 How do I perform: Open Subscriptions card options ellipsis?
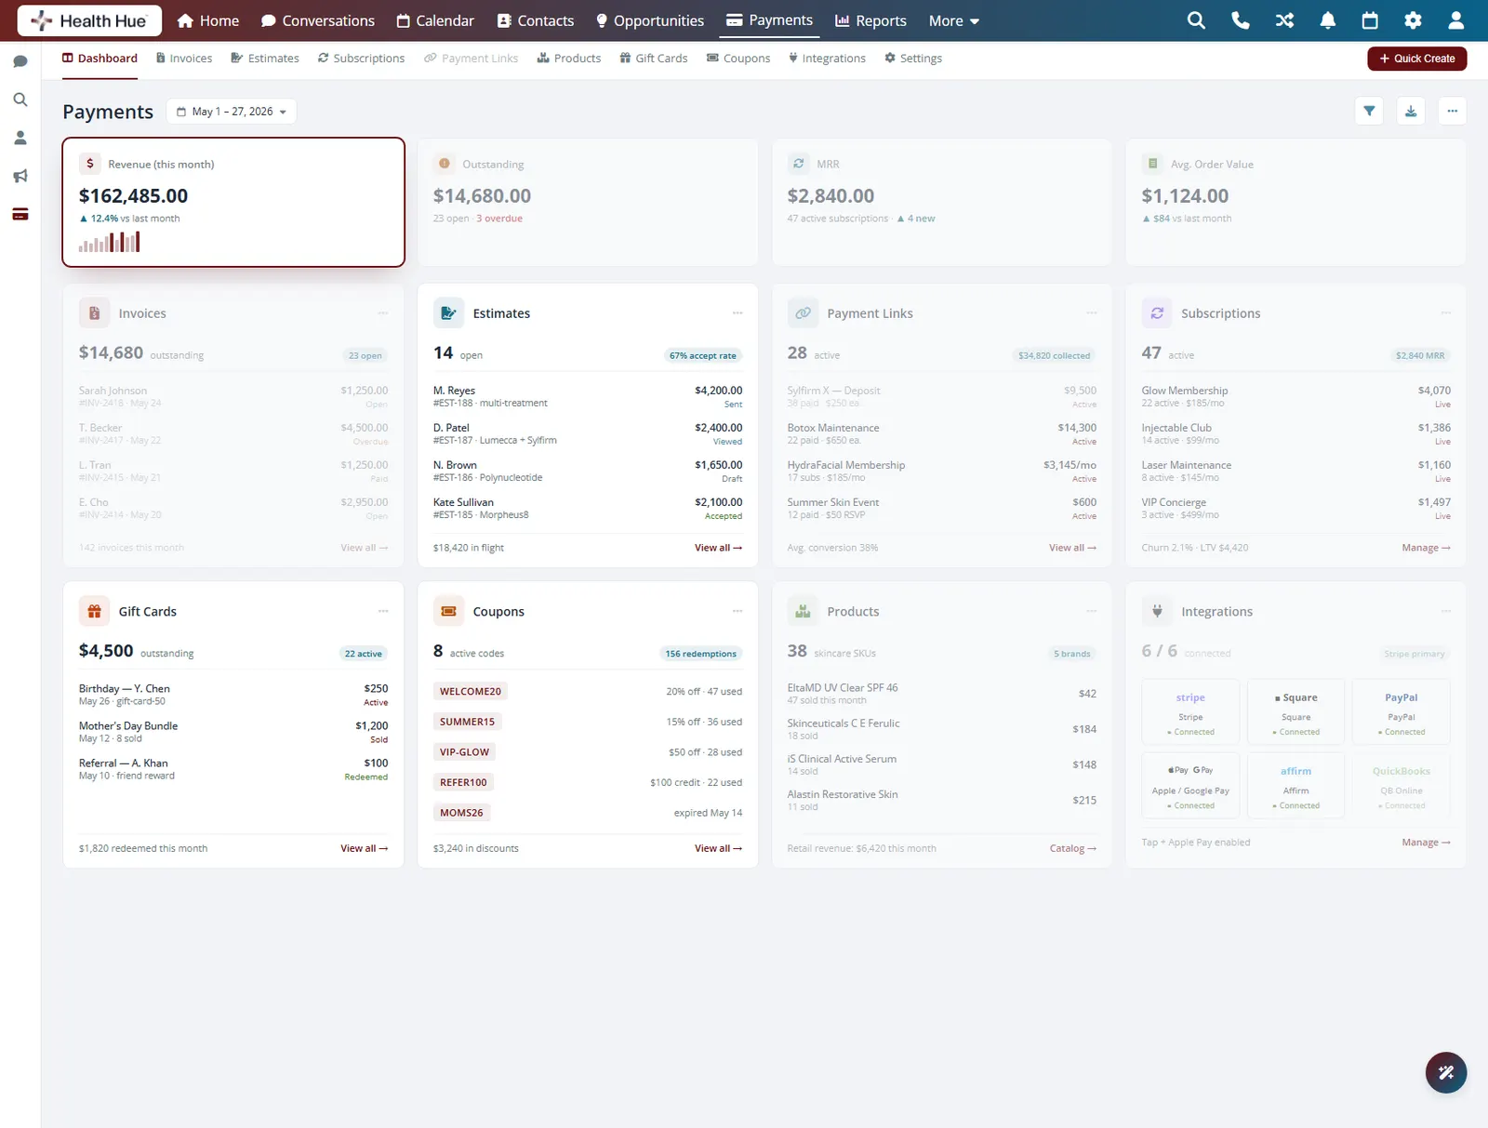tap(1446, 313)
